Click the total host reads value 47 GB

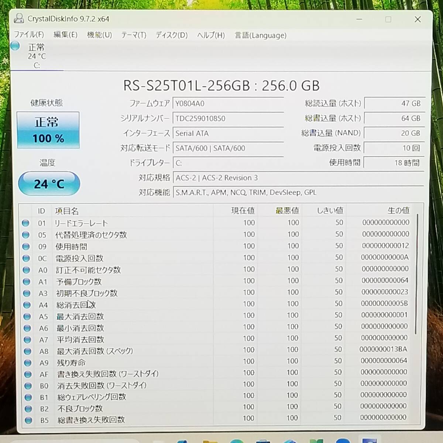[x=394, y=103]
